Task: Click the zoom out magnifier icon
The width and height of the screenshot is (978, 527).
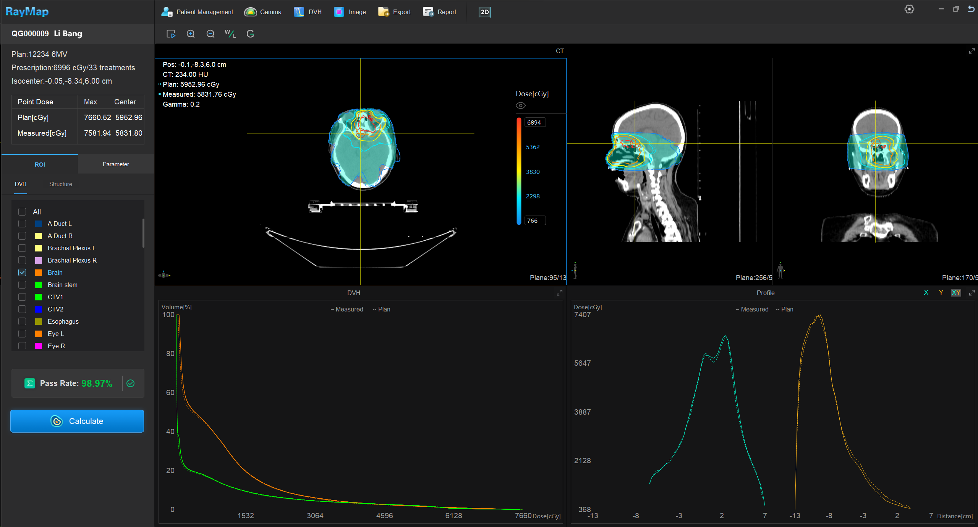Action: tap(210, 34)
